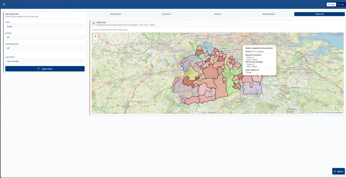Open the Time Period dropdown
Viewport: 346px width, 178px height.
click(x=45, y=61)
